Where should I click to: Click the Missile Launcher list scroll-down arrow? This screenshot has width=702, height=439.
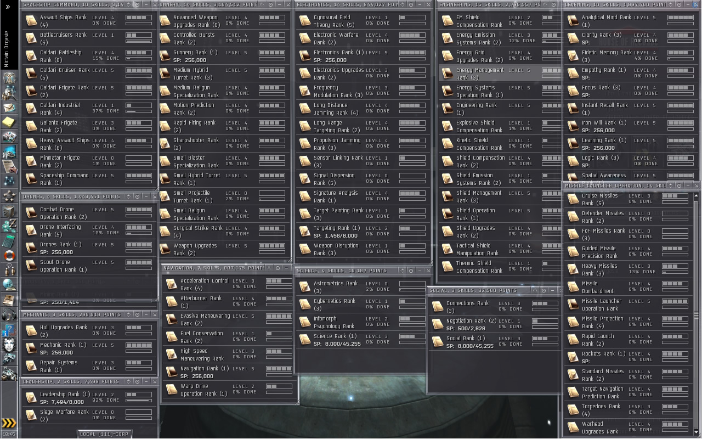[x=695, y=432]
